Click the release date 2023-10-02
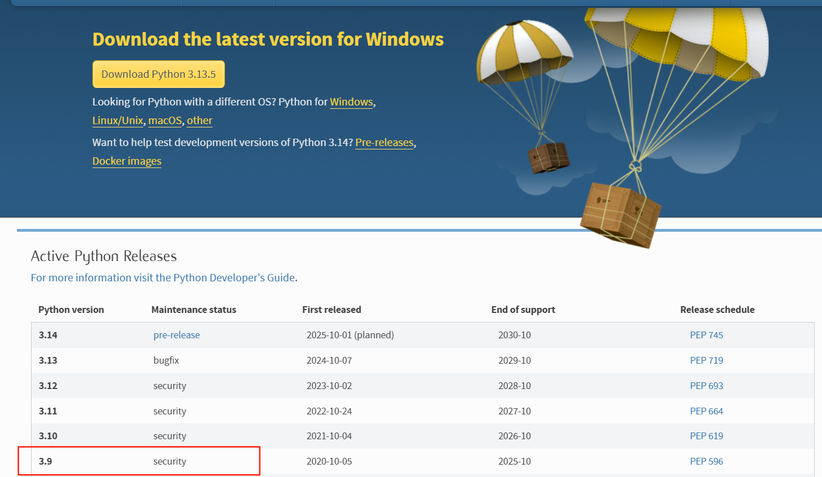The width and height of the screenshot is (822, 477). (329, 386)
